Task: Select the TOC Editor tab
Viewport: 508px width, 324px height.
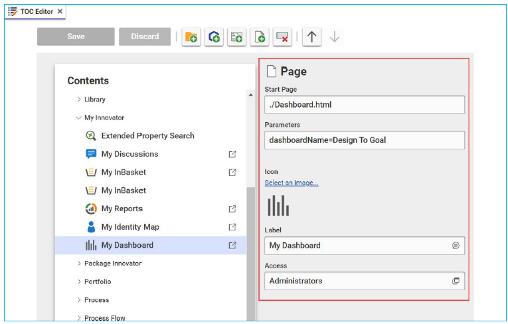Action: (36, 11)
